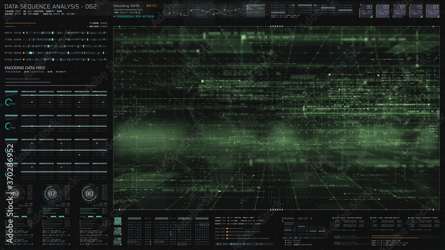Click the 47092 83949 data track
This screenshot has width=445, height=250.
click(x=56, y=60)
